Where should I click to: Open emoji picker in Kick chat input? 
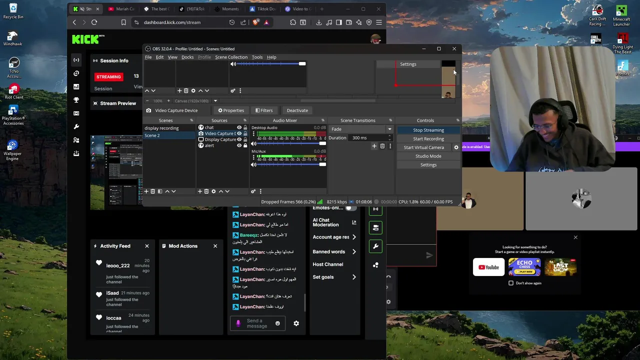[x=277, y=323]
